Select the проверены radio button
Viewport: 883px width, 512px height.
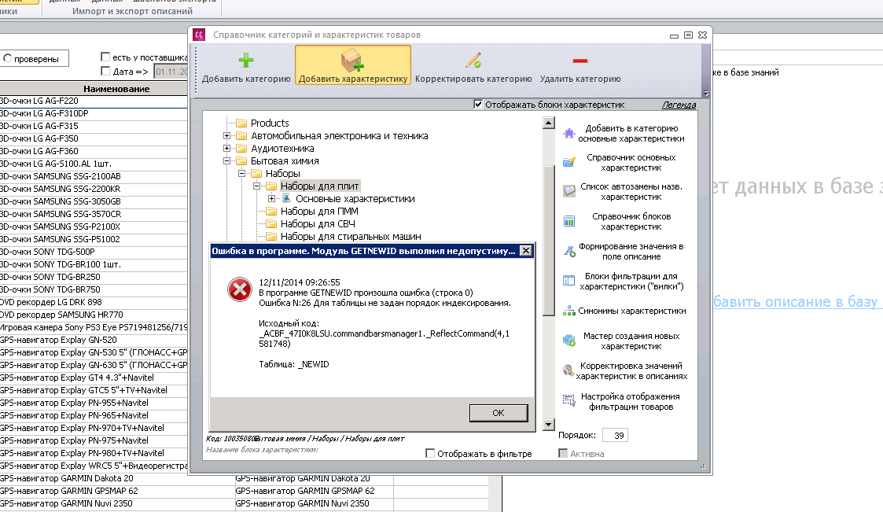pos(7,58)
